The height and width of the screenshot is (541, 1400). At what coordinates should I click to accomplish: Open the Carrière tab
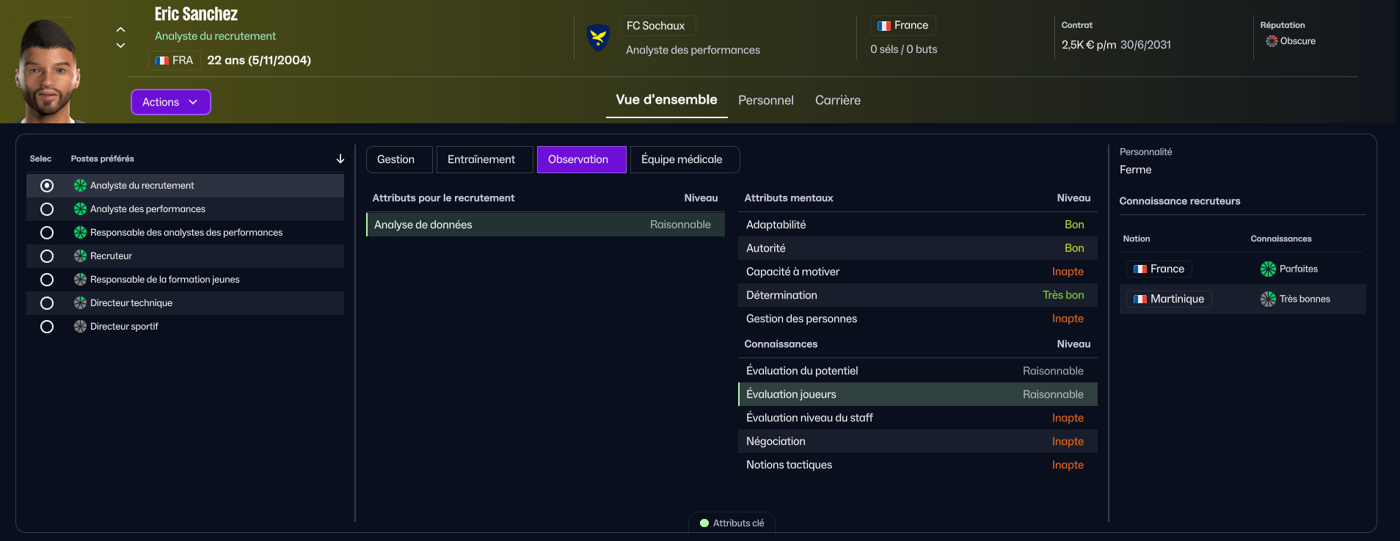837,101
